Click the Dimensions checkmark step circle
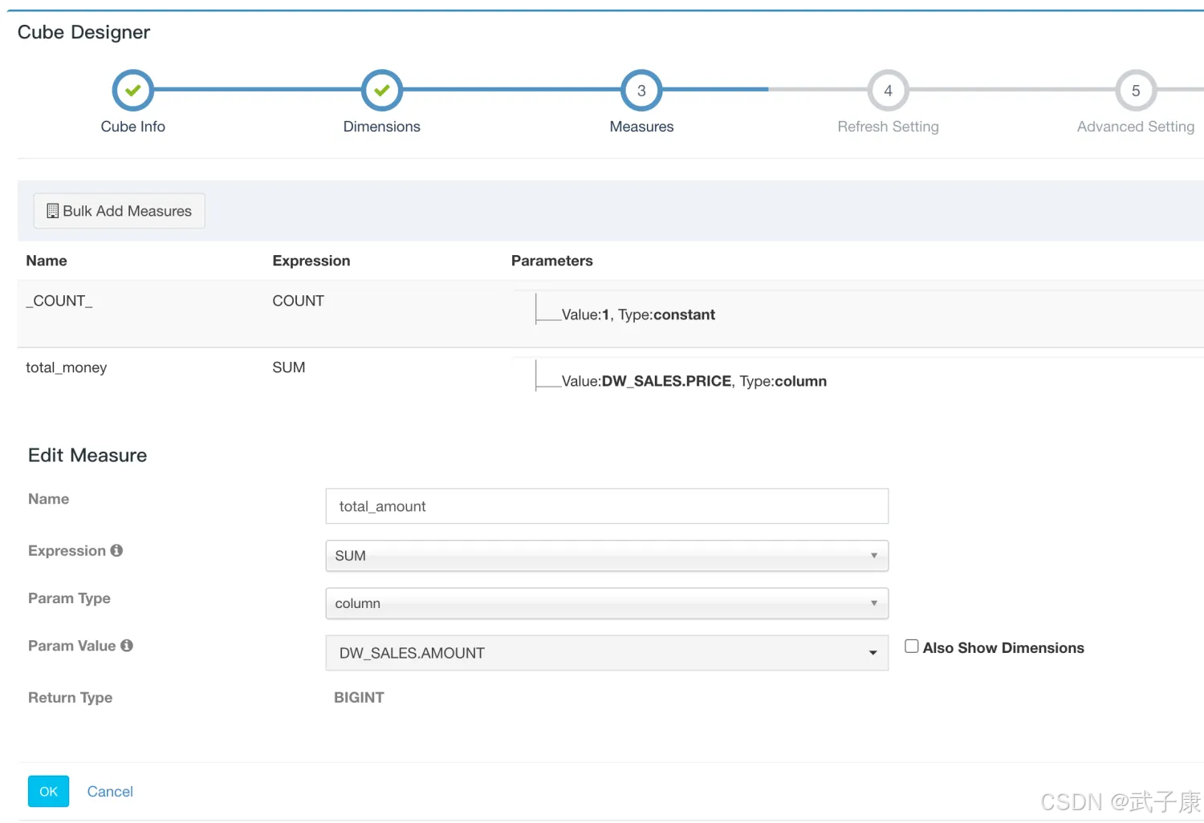This screenshot has width=1204, height=823. [x=381, y=91]
